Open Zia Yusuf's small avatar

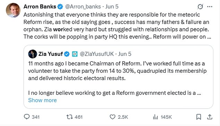click(x=33, y=54)
